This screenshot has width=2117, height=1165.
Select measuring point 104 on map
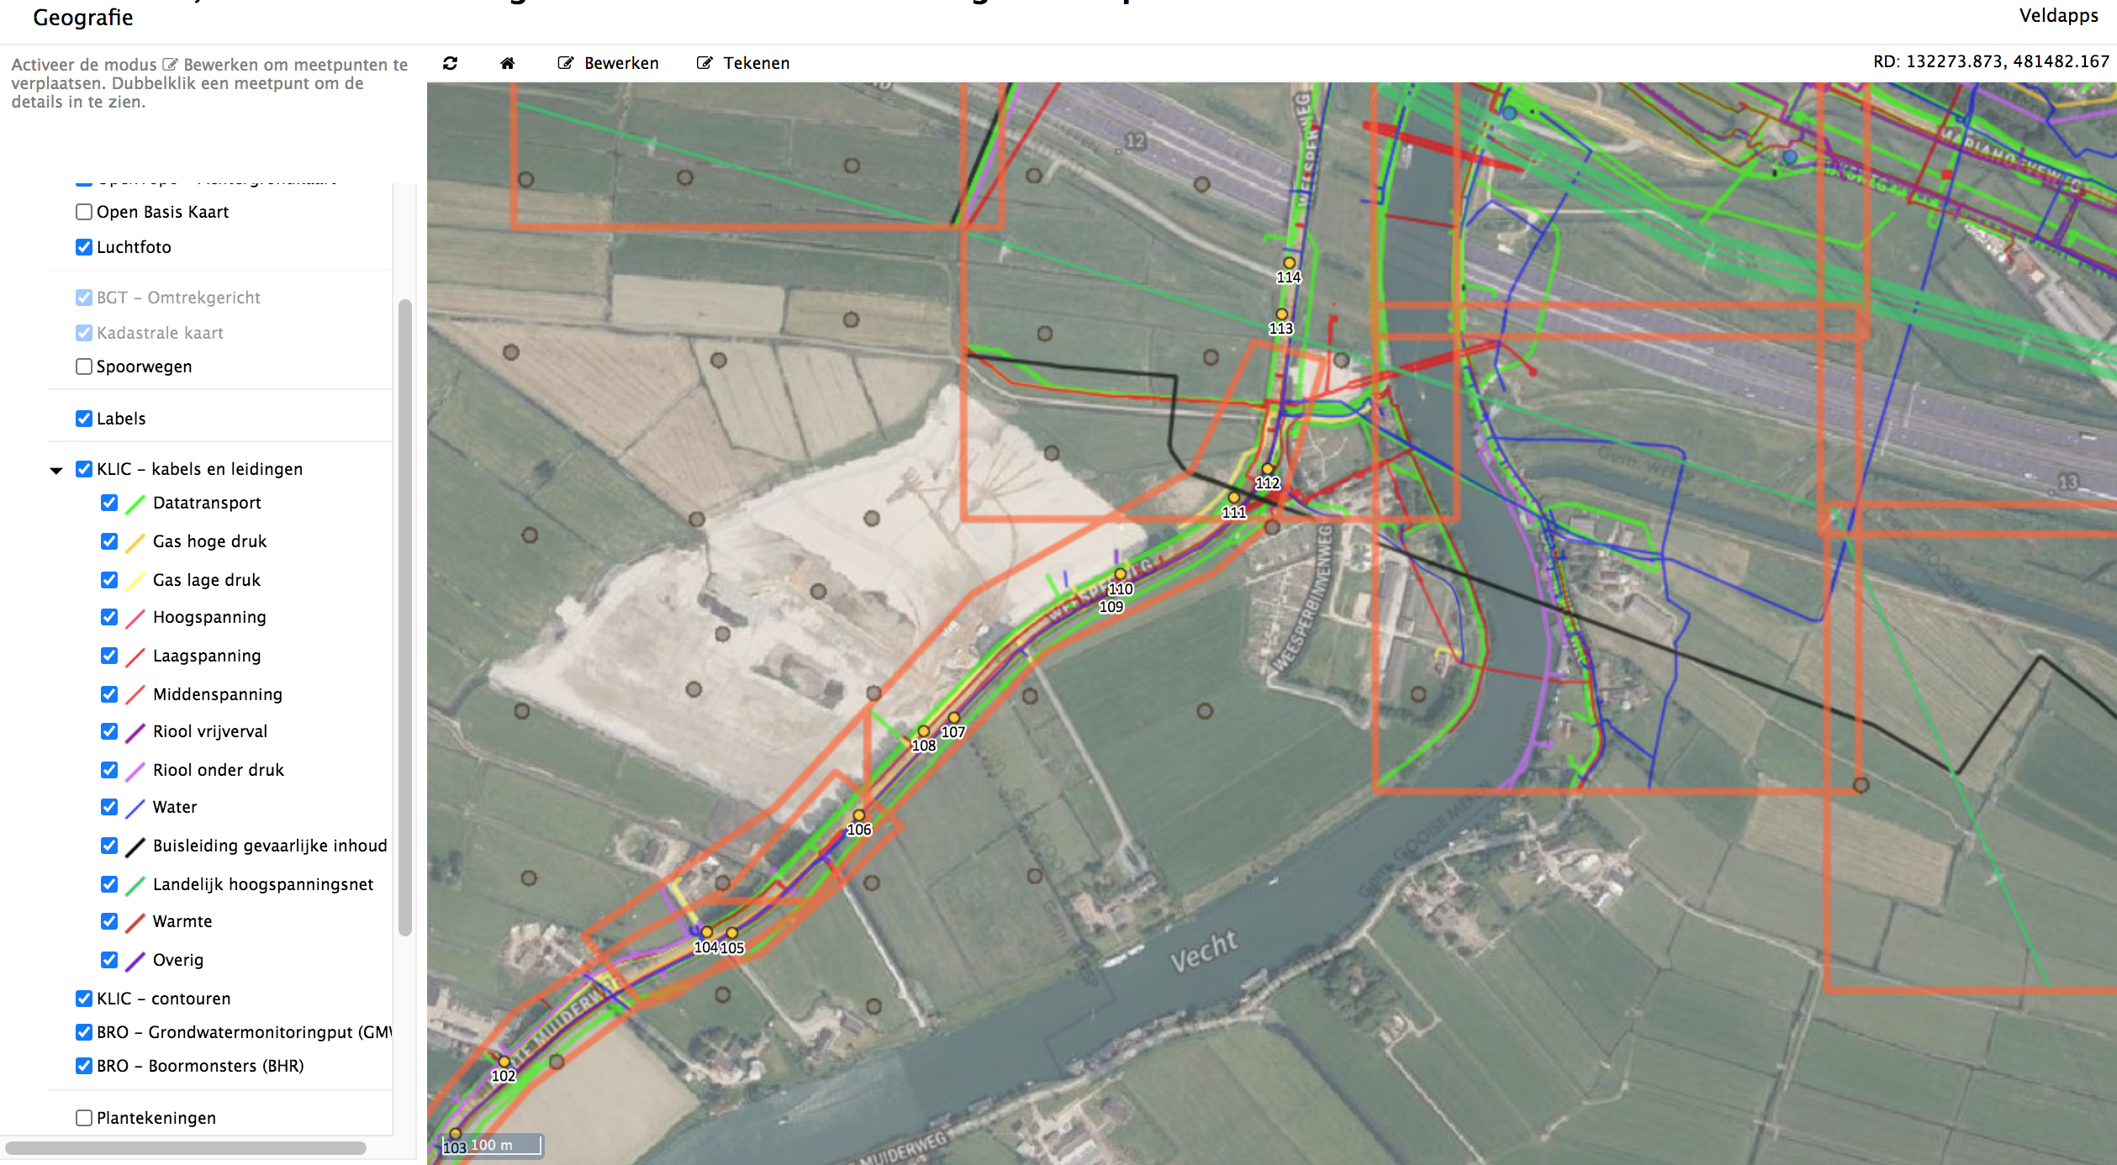click(707, 932)
